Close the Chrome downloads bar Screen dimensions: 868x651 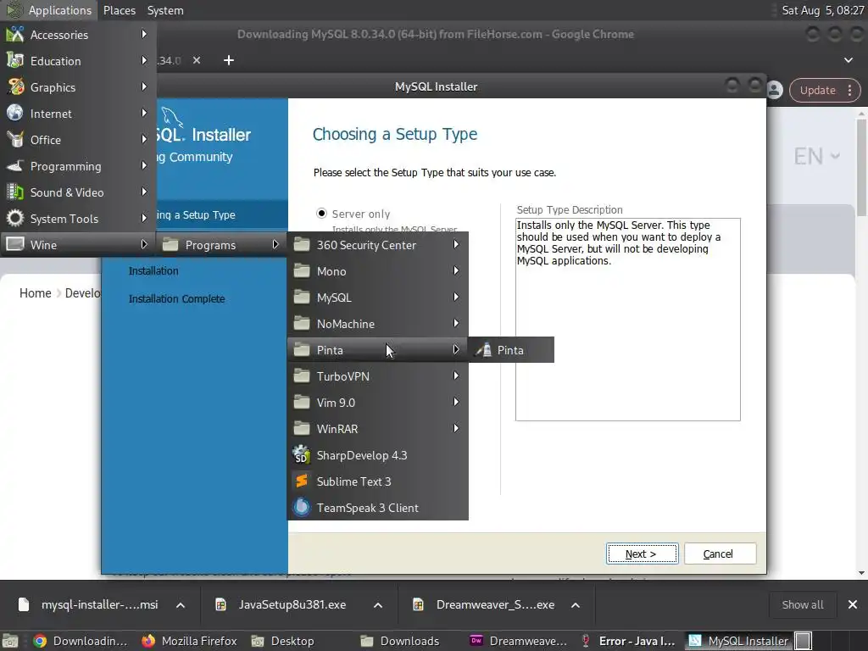click(x=853, y=604)
